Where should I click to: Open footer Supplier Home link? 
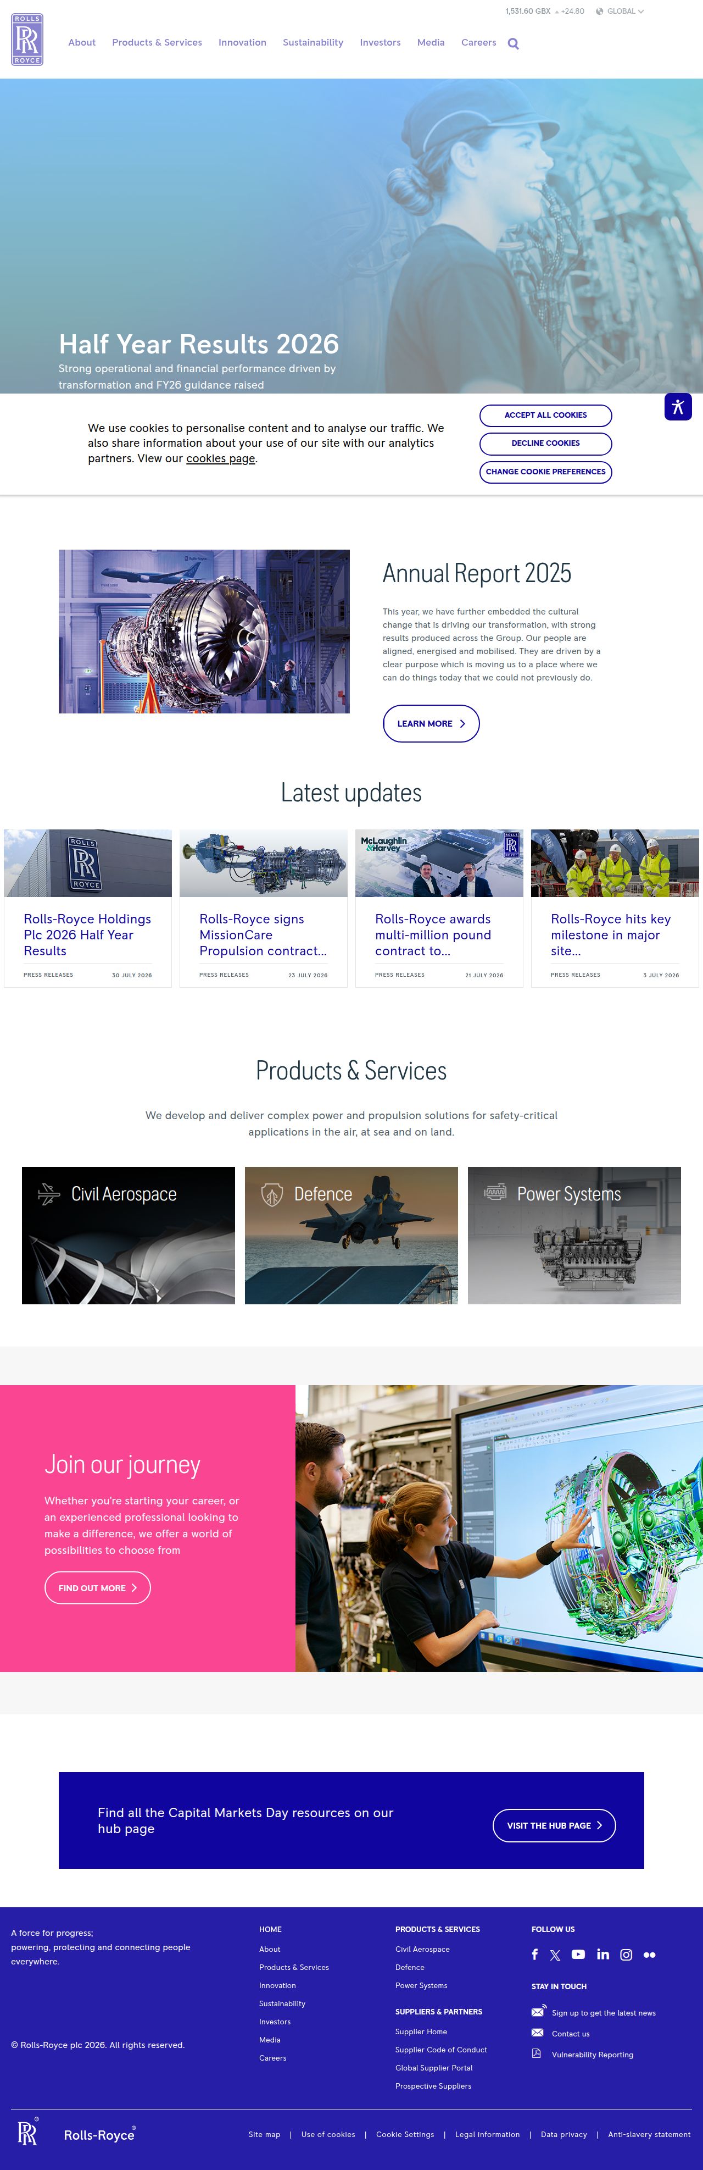tap(421, 2032)
